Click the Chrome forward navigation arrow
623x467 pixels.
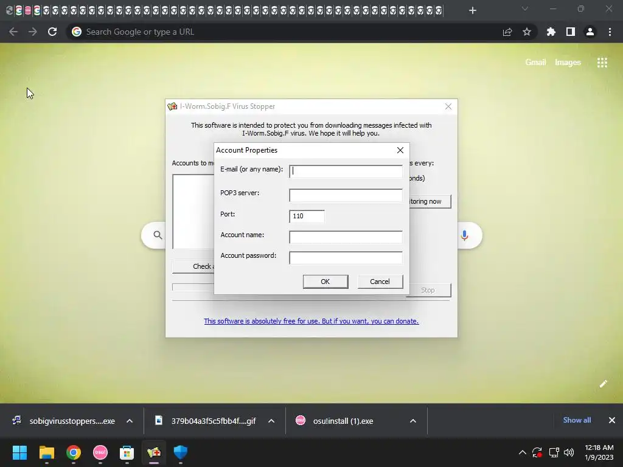[33, 32]
